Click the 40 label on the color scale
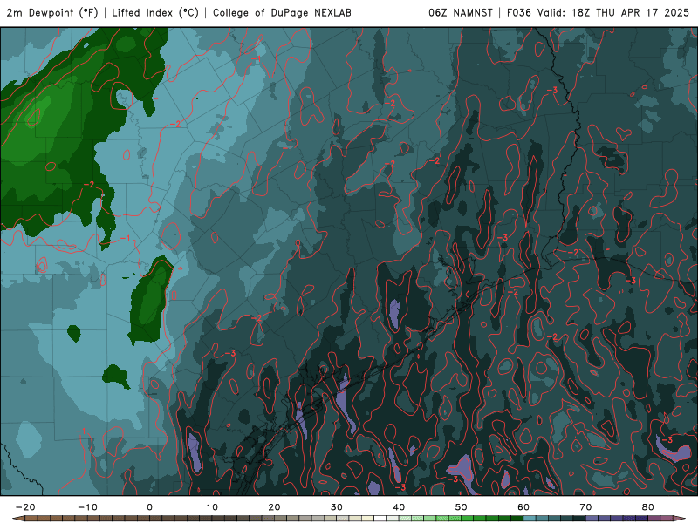 tap(399, 507)
